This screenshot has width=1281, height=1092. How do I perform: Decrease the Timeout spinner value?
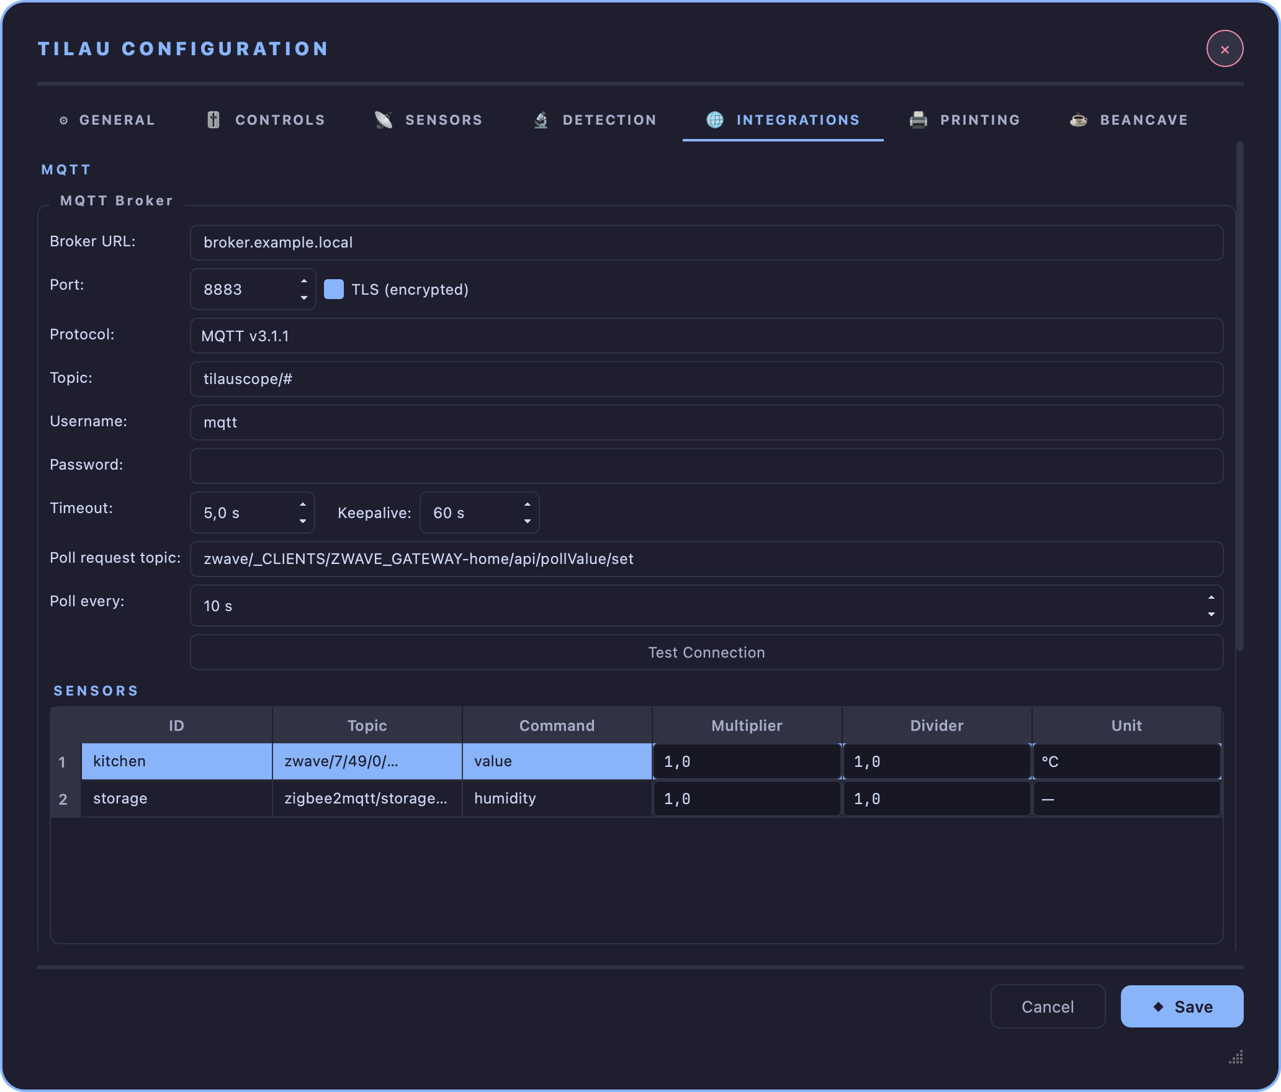tap(302, 521)
